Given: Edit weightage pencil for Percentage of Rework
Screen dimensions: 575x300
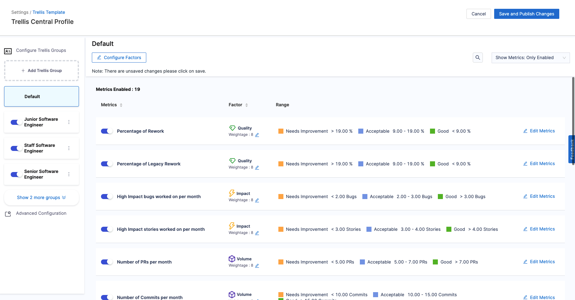Looking at the screenshot, I should (257, 135).
